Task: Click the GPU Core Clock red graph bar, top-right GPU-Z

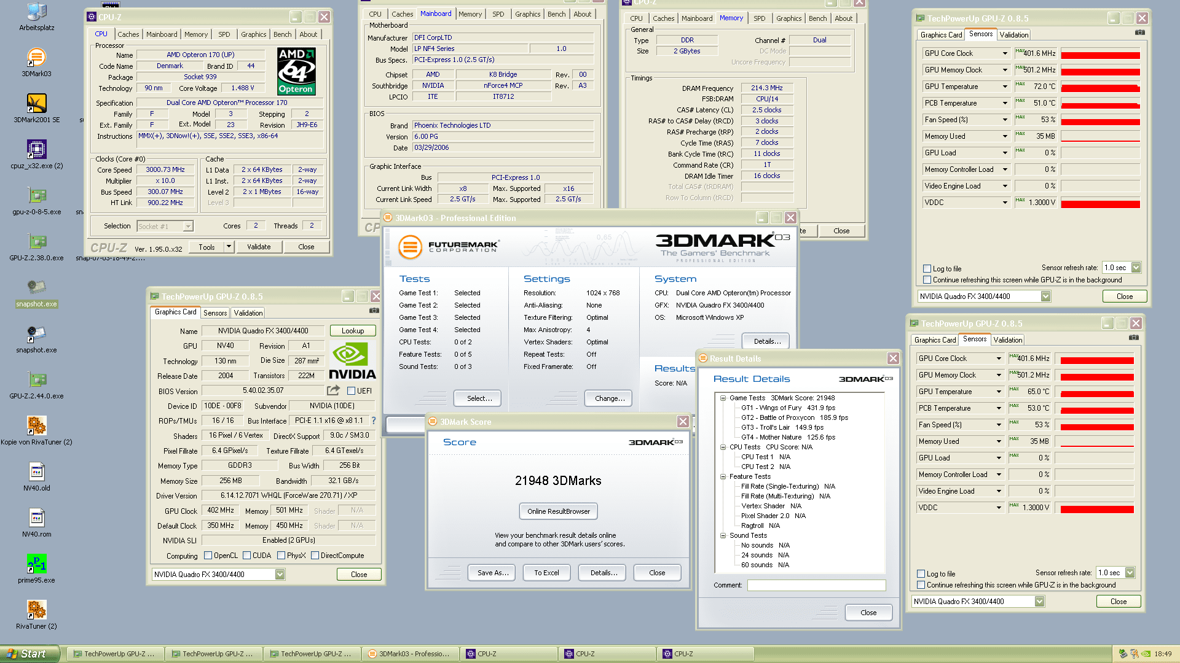Action: [1100, 55]
